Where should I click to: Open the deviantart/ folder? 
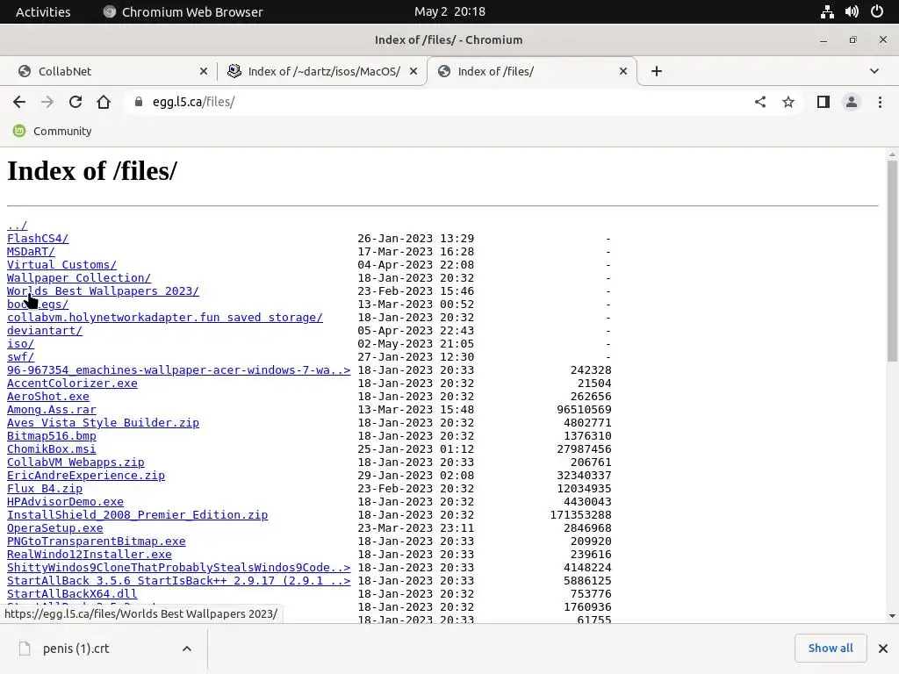tap(45, 331)
